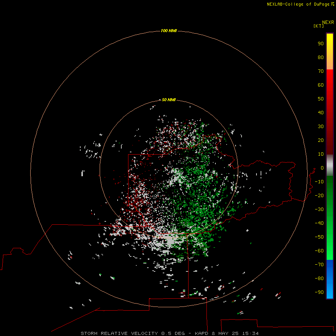Click the 30 value on velocity scale
Screen dimensions: 336x336
pos(321,127)
